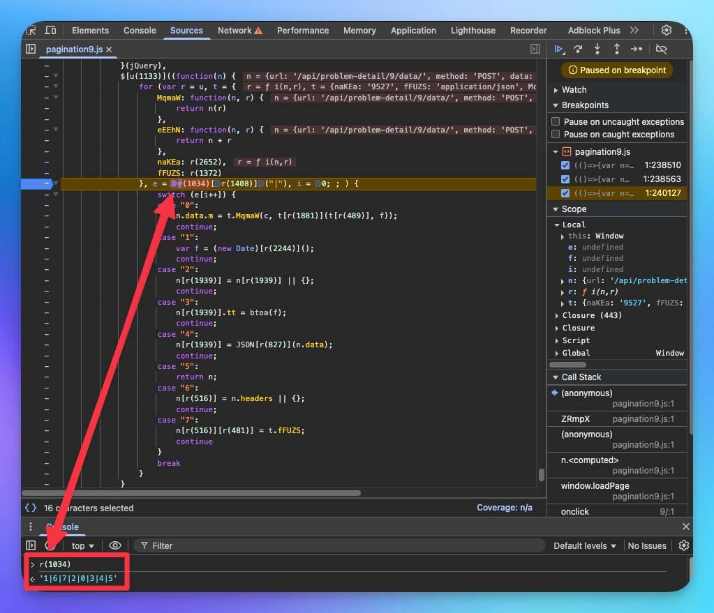Open console settings gear
Viewport: 714px width, 613px height.
point(683,545)
